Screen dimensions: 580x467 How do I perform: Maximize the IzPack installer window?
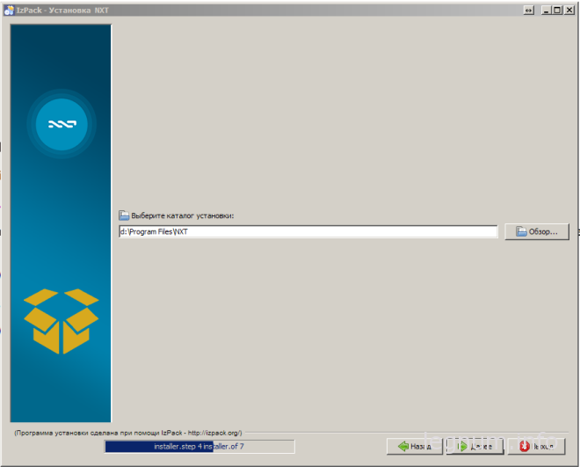point(557,11)
